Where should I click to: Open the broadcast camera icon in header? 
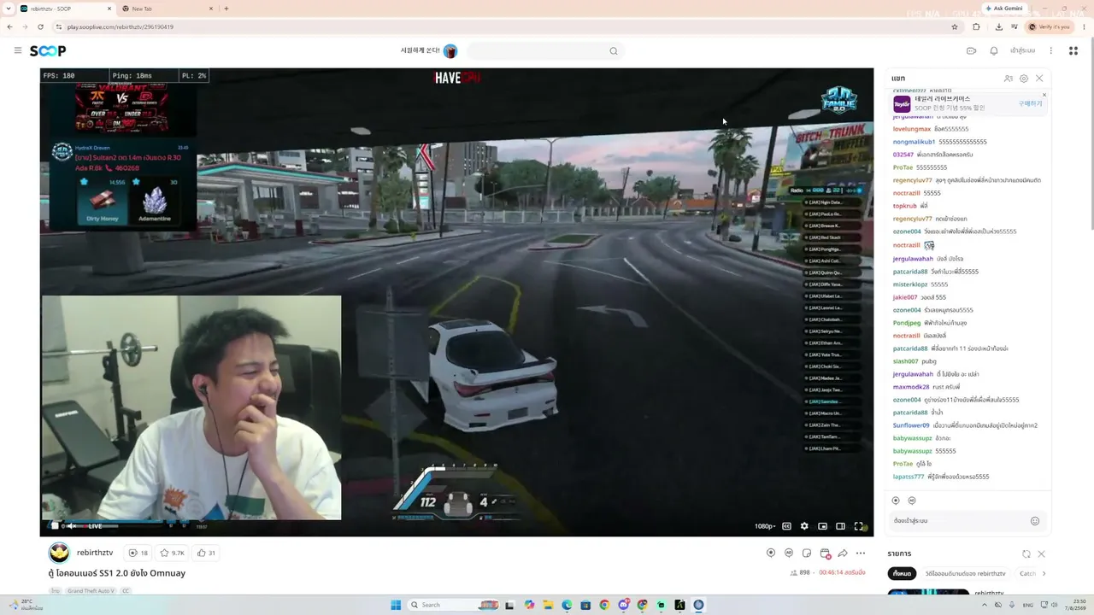pos(971,50)
